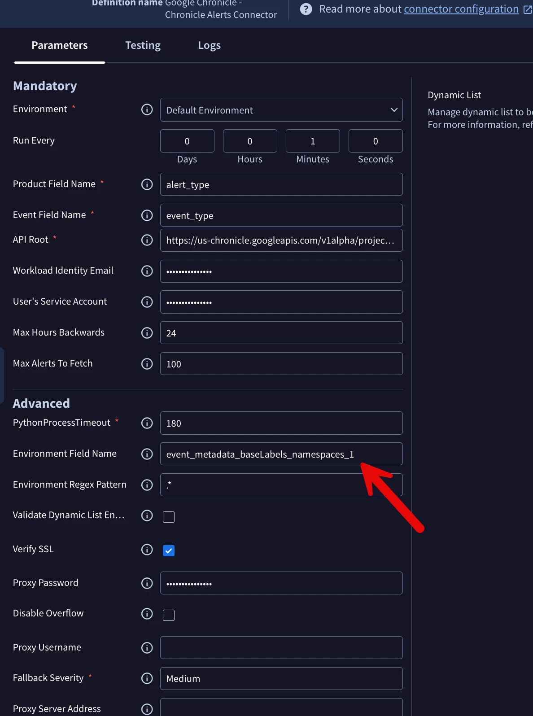Click info icon for Workload Identity Email
Viewport: 533px width, 716px height.
pos(147,271)
